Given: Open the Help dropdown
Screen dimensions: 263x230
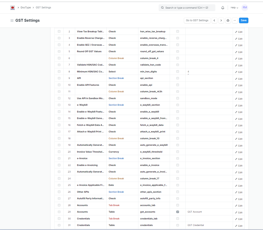Looking at the screenshot, I should pyautogui.click(x=234, y=8).
